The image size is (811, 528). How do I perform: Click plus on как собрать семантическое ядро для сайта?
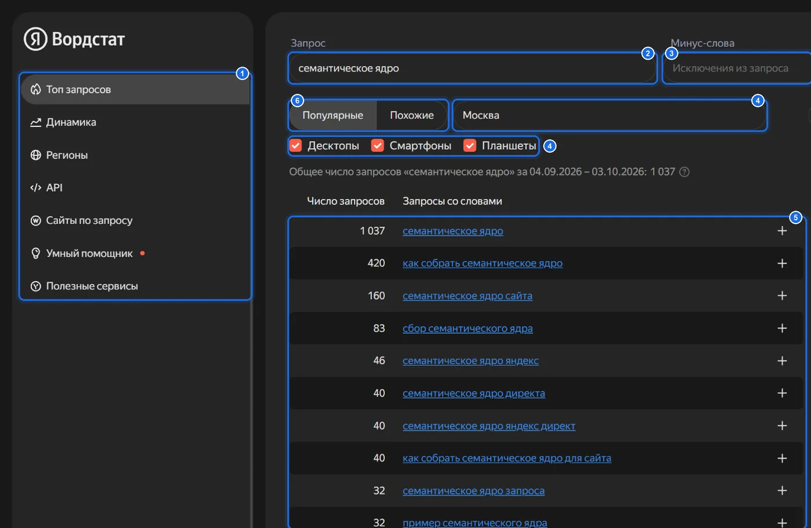click(782, 458)
